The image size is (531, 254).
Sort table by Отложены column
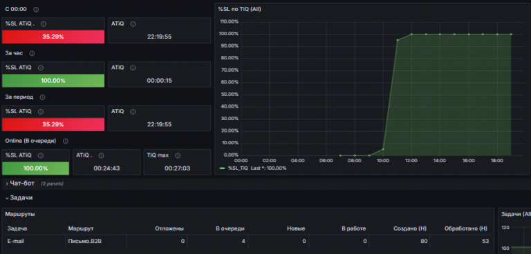pyautogui.click(x=169, y=228)
